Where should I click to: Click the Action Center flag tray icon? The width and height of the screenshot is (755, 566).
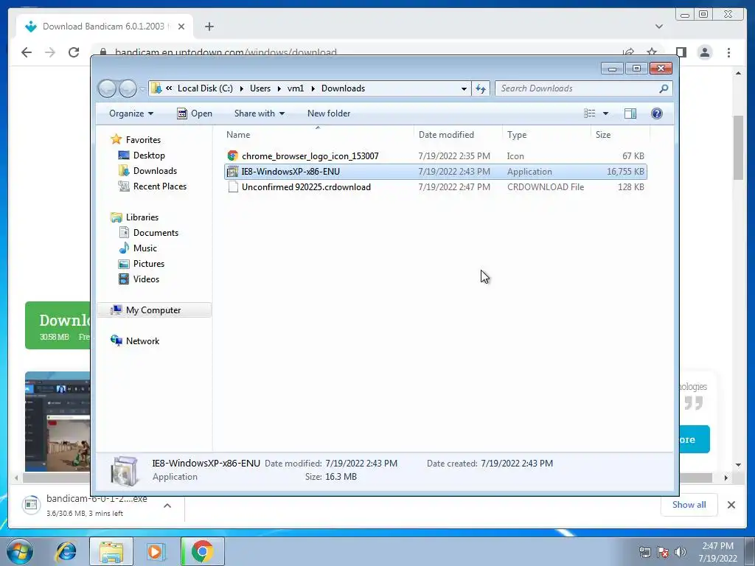click(x=663, y=552)
